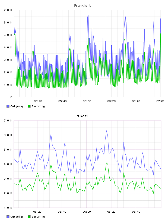Screen dimensions: 165x221
Task: Click the green Incoming swatch under Frankfurt
Action: (29, 106)
